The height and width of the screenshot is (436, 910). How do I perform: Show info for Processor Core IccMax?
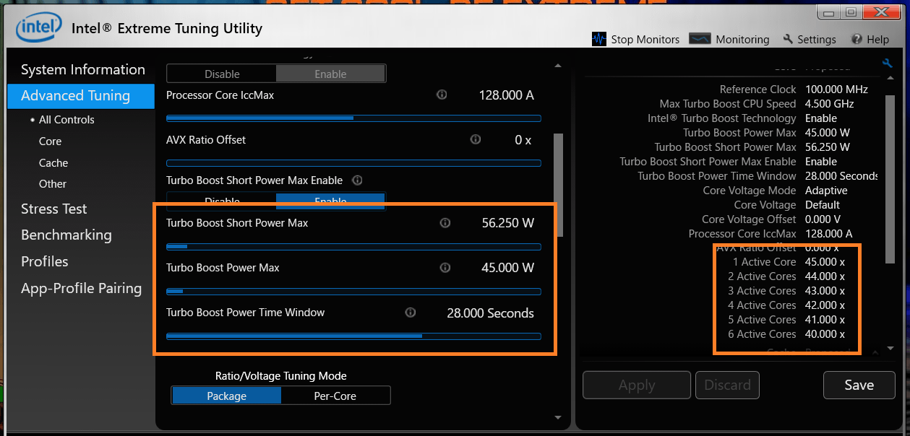pos(442,95)
